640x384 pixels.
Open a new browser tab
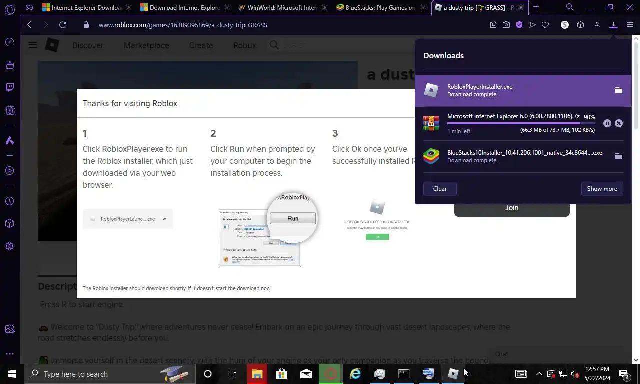coord(536,7)
